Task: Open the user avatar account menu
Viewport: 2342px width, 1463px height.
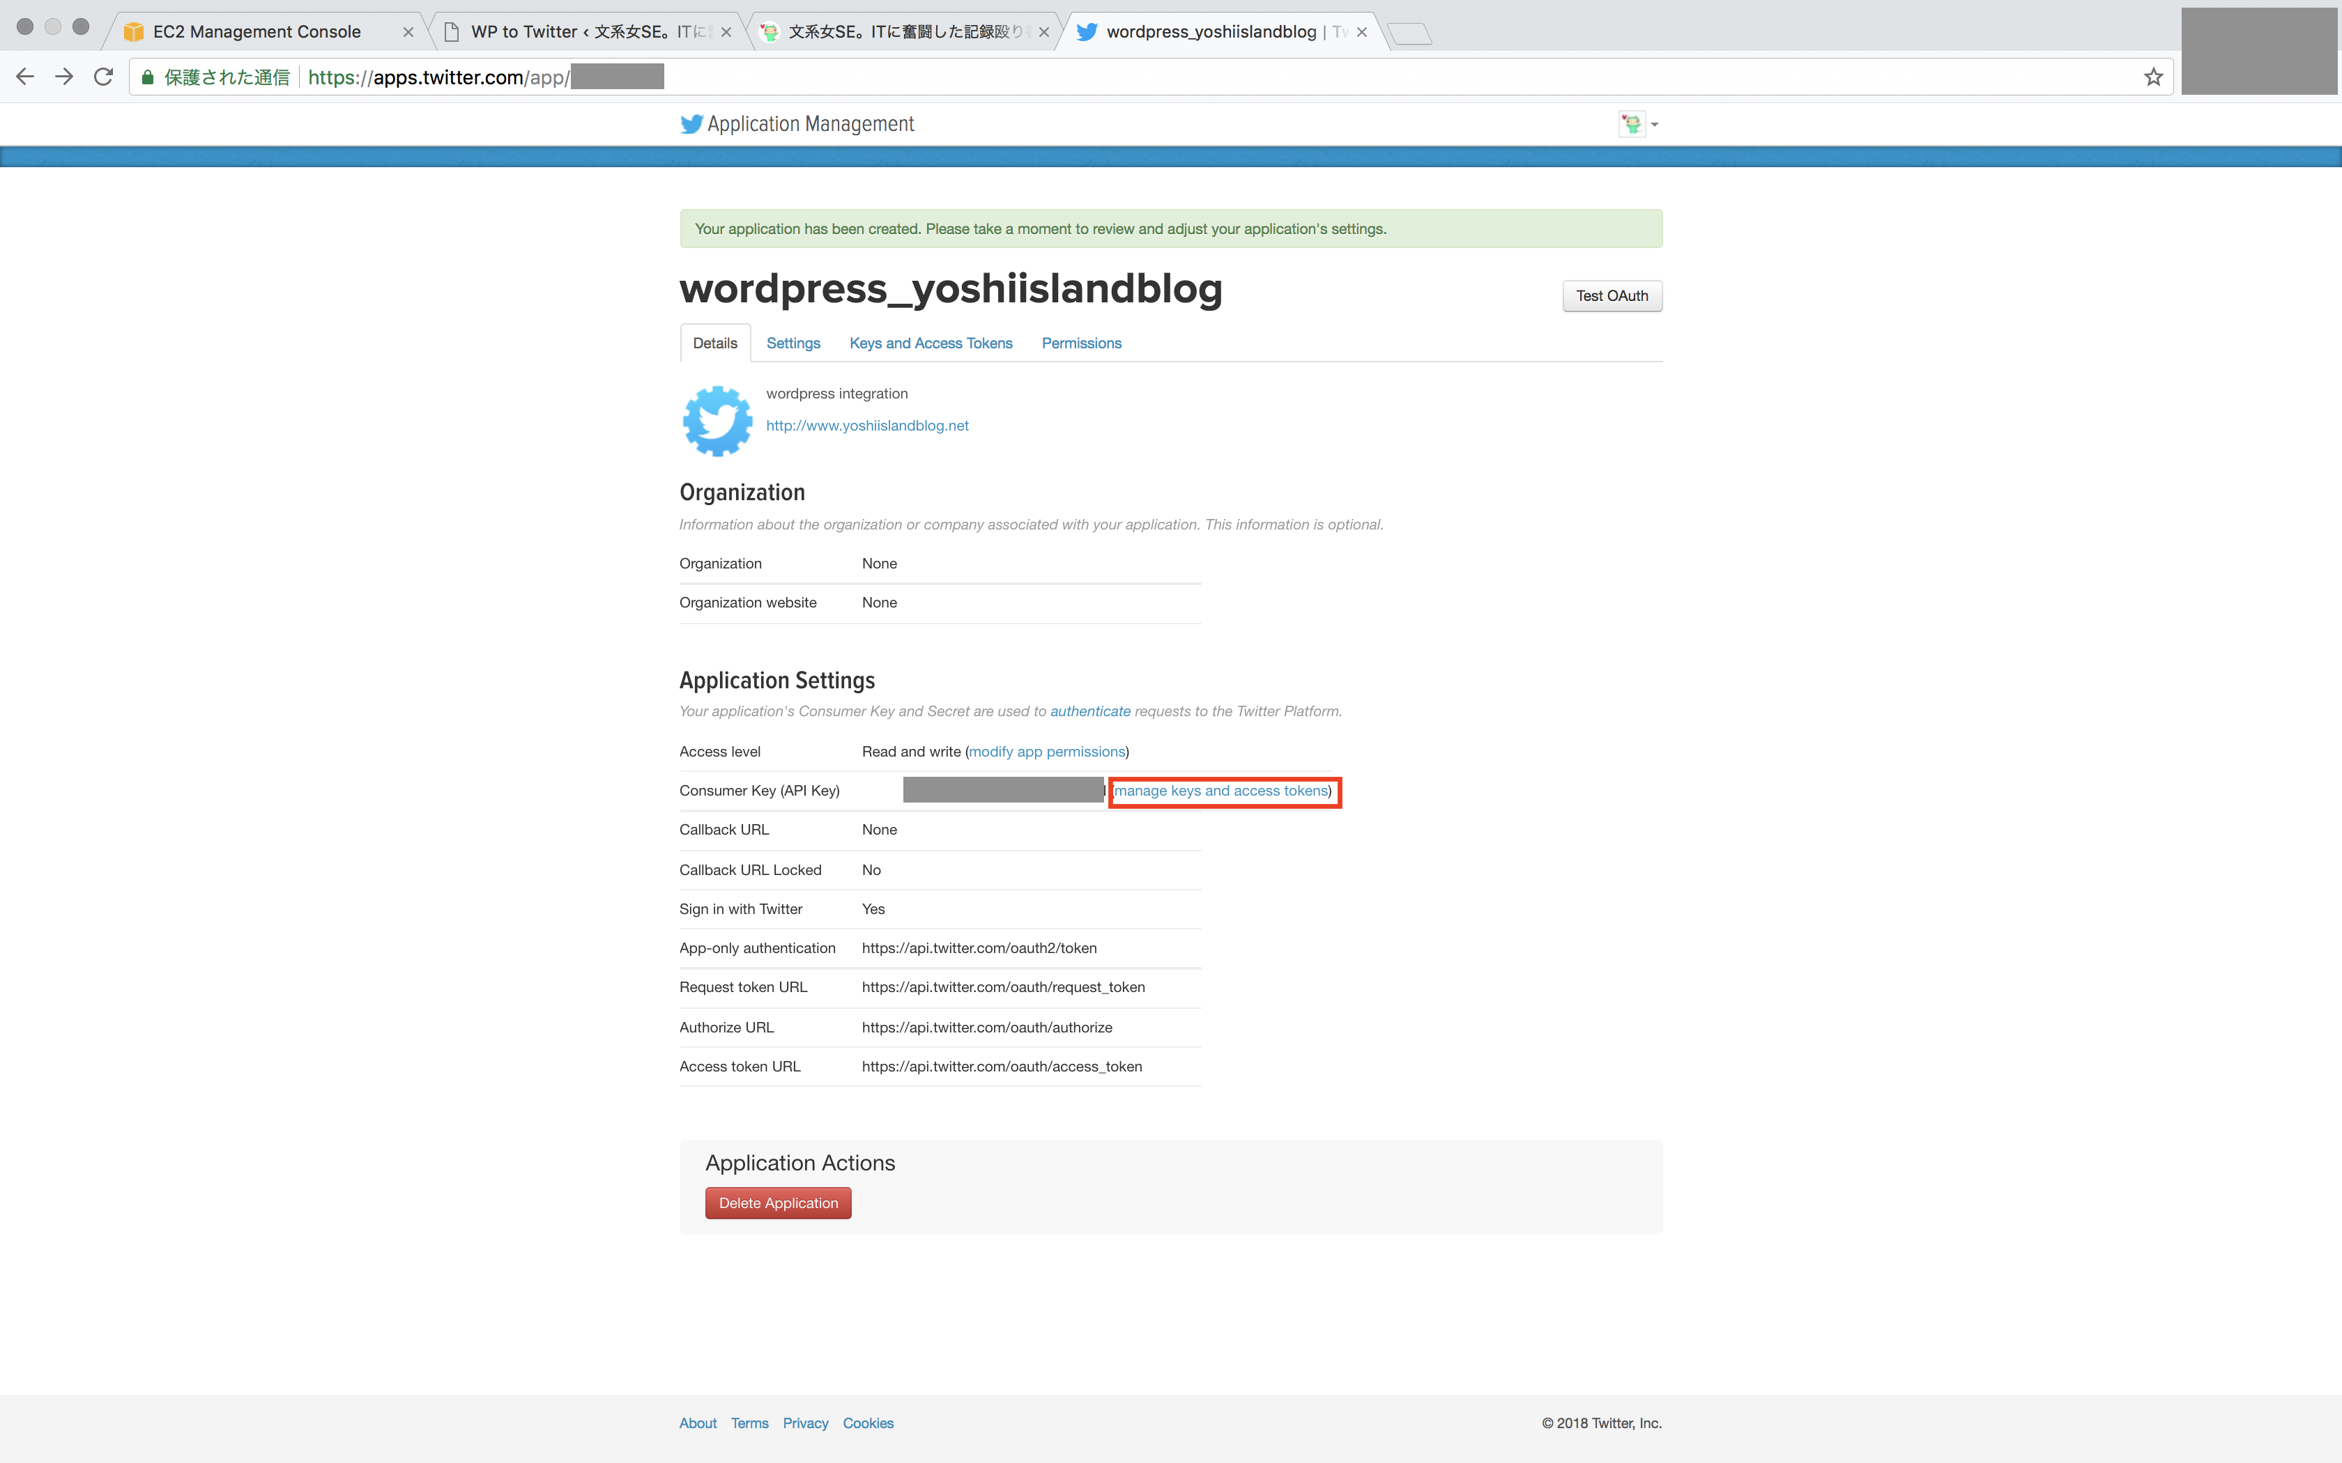Action: [x=1639, y=124]
